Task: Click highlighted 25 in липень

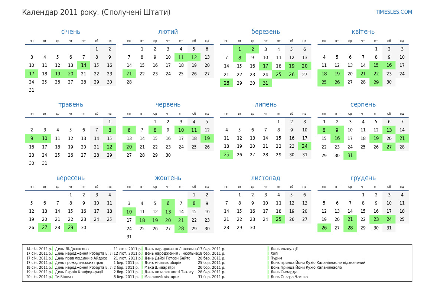Action: (x=226, y=155)
